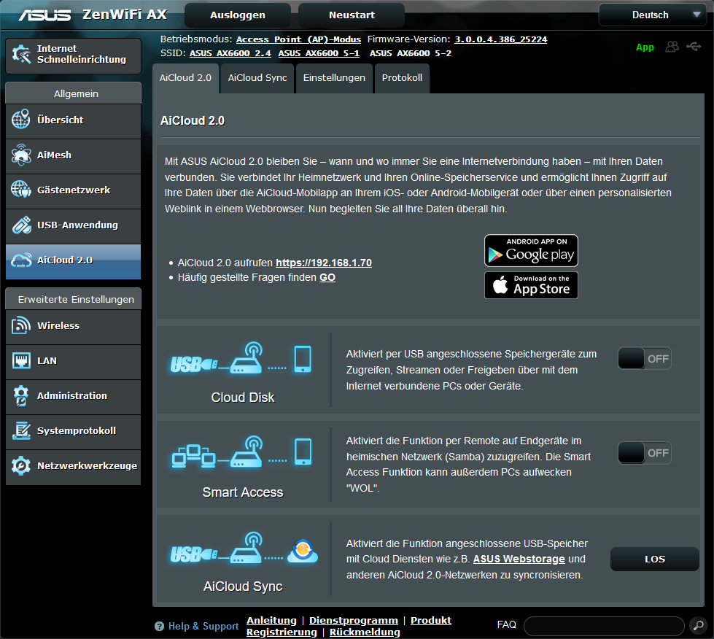Click the Wireless sidebar icon
The width and height of the screenshot is (714, 639).
[21, 325]
